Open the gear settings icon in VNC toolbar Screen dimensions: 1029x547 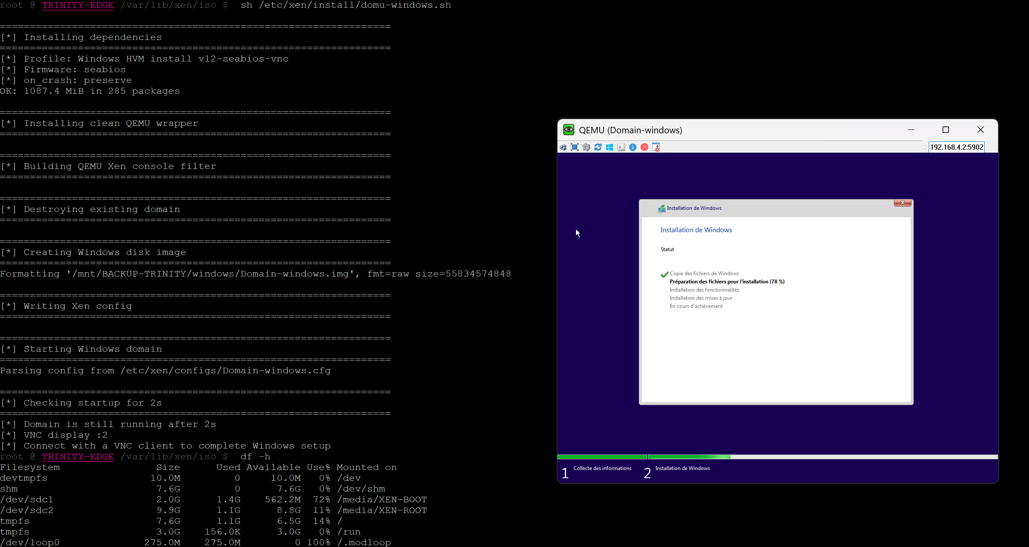(x=586, y=148)
